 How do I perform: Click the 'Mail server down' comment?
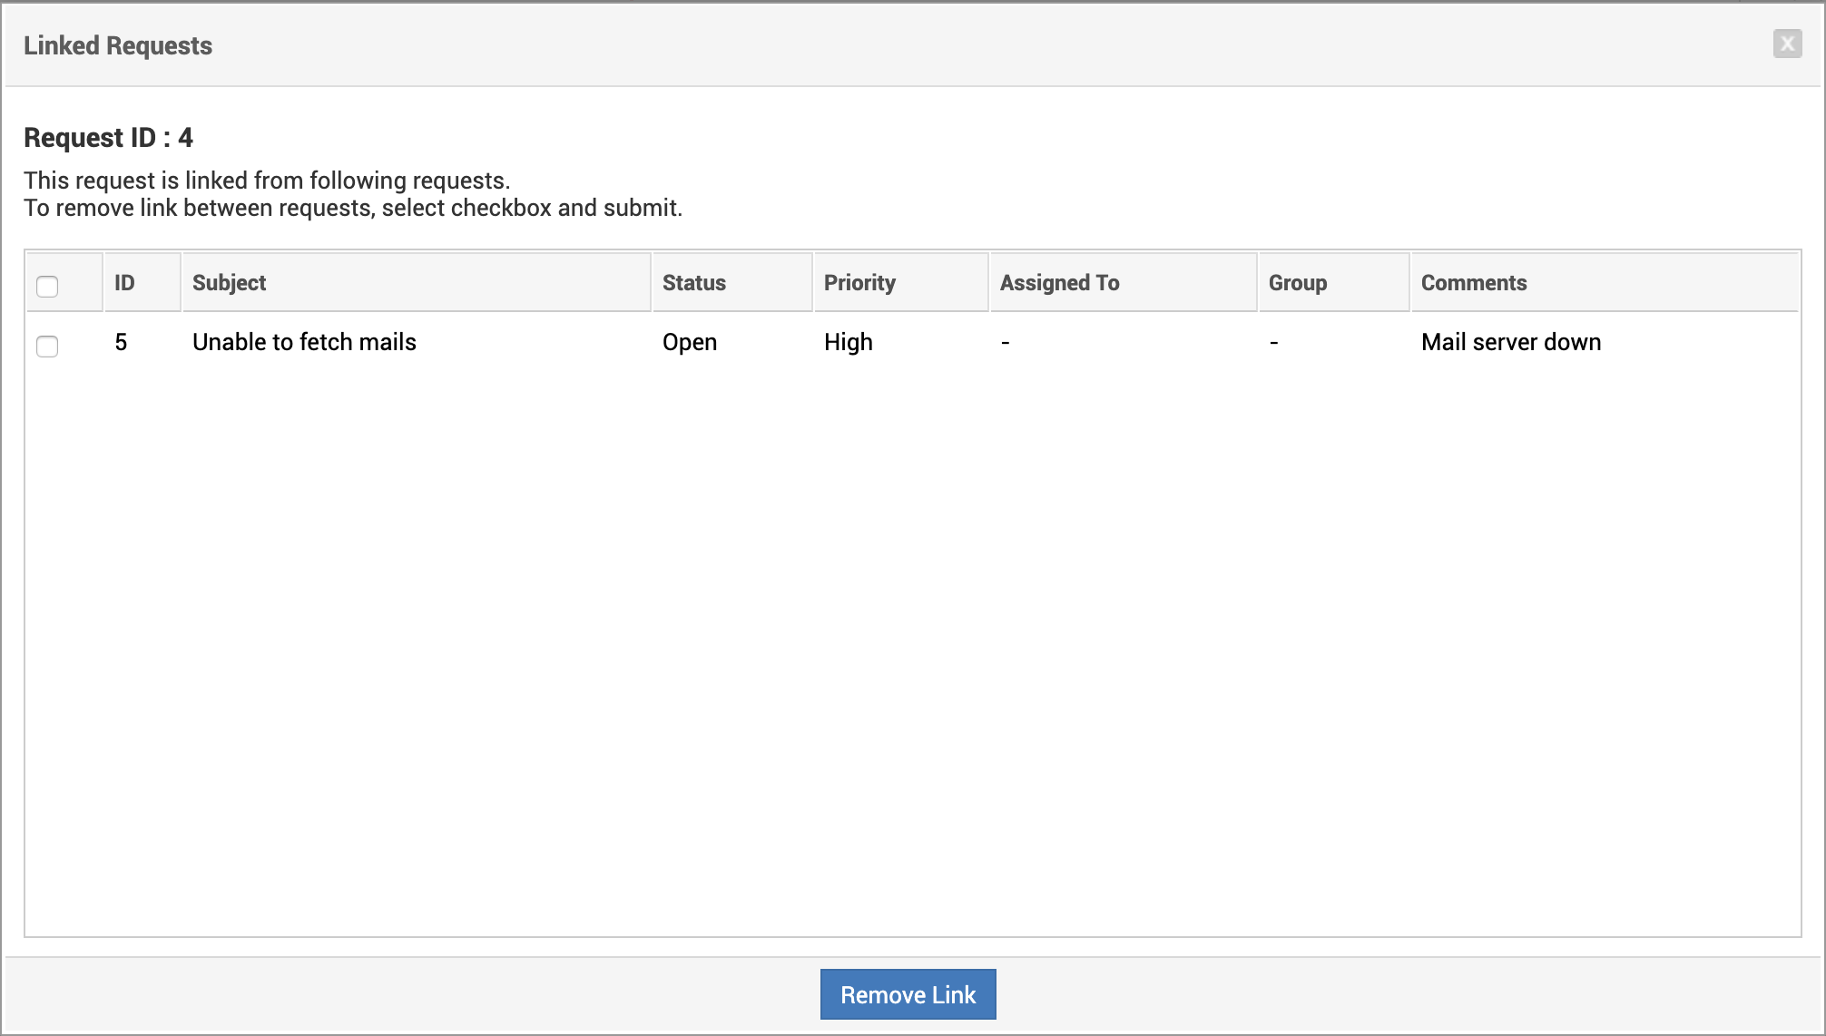click(1511, 342)
